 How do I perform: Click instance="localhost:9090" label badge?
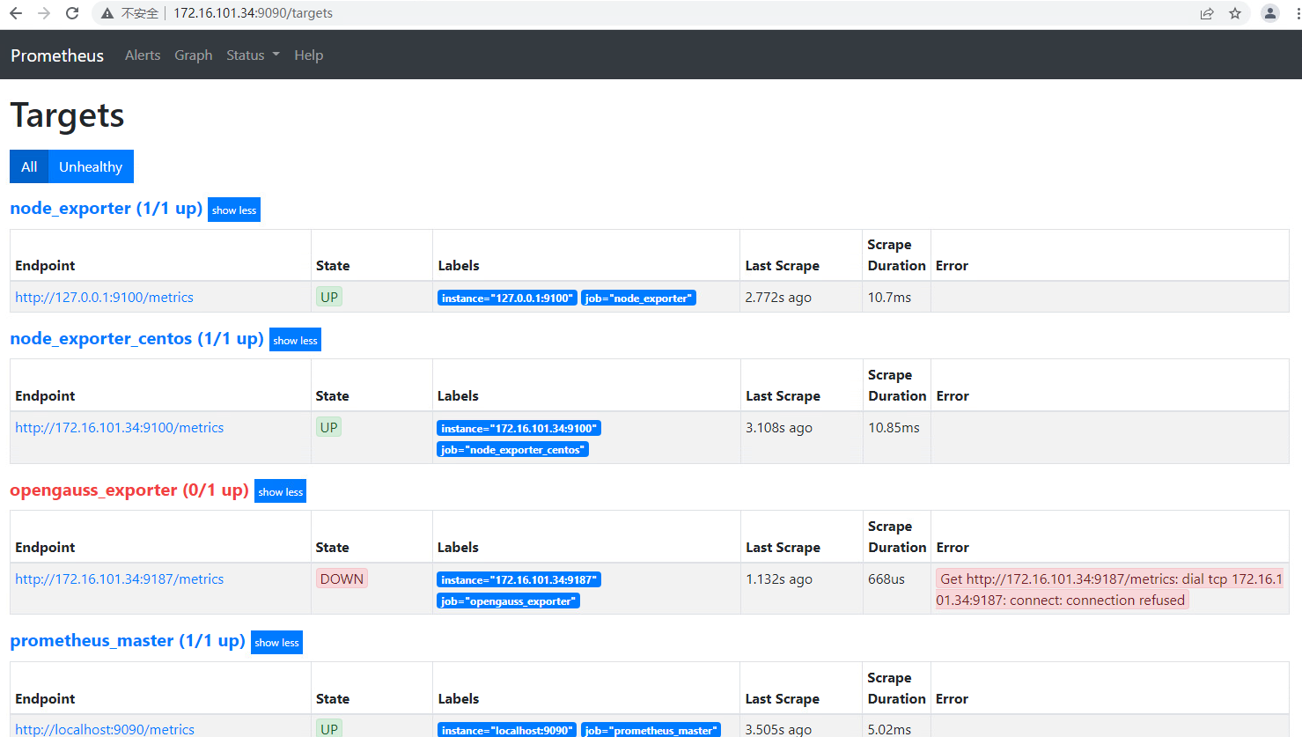coord(507,730)
